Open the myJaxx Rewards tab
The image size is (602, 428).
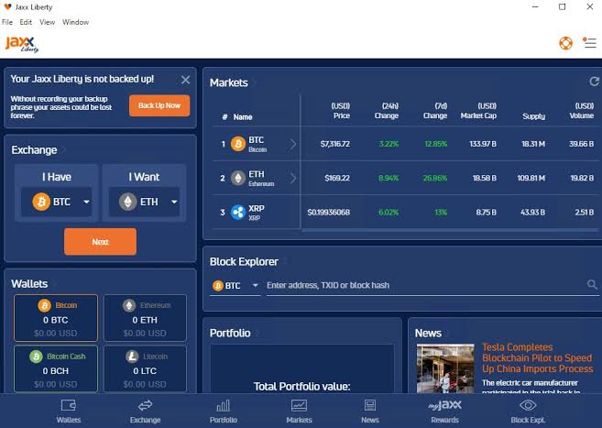[444, 412]
